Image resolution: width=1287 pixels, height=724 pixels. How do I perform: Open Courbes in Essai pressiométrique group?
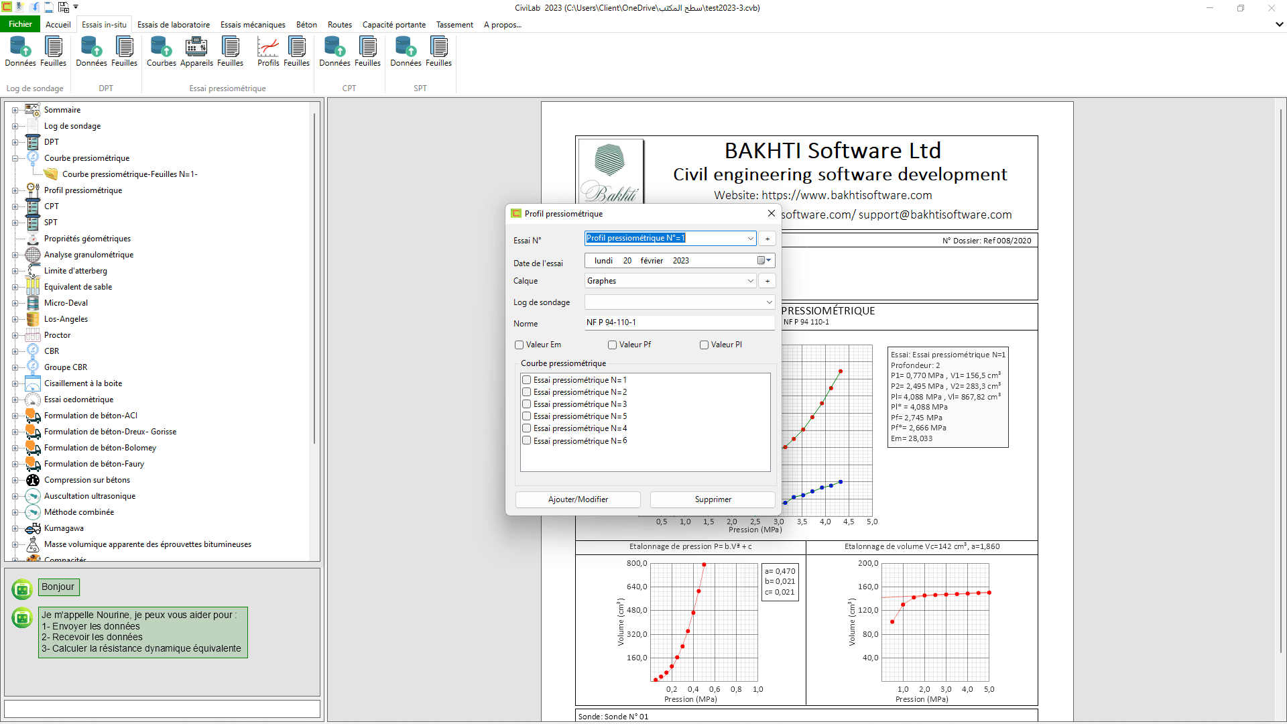[x=161, y=52]
